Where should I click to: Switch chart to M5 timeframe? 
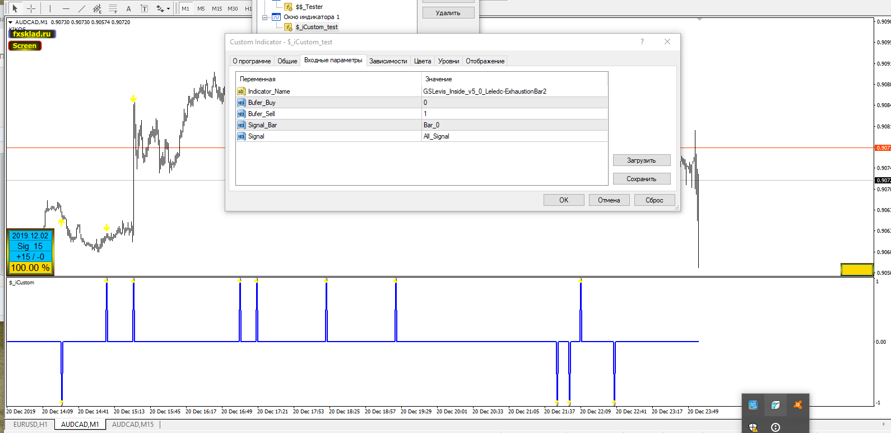201,8
